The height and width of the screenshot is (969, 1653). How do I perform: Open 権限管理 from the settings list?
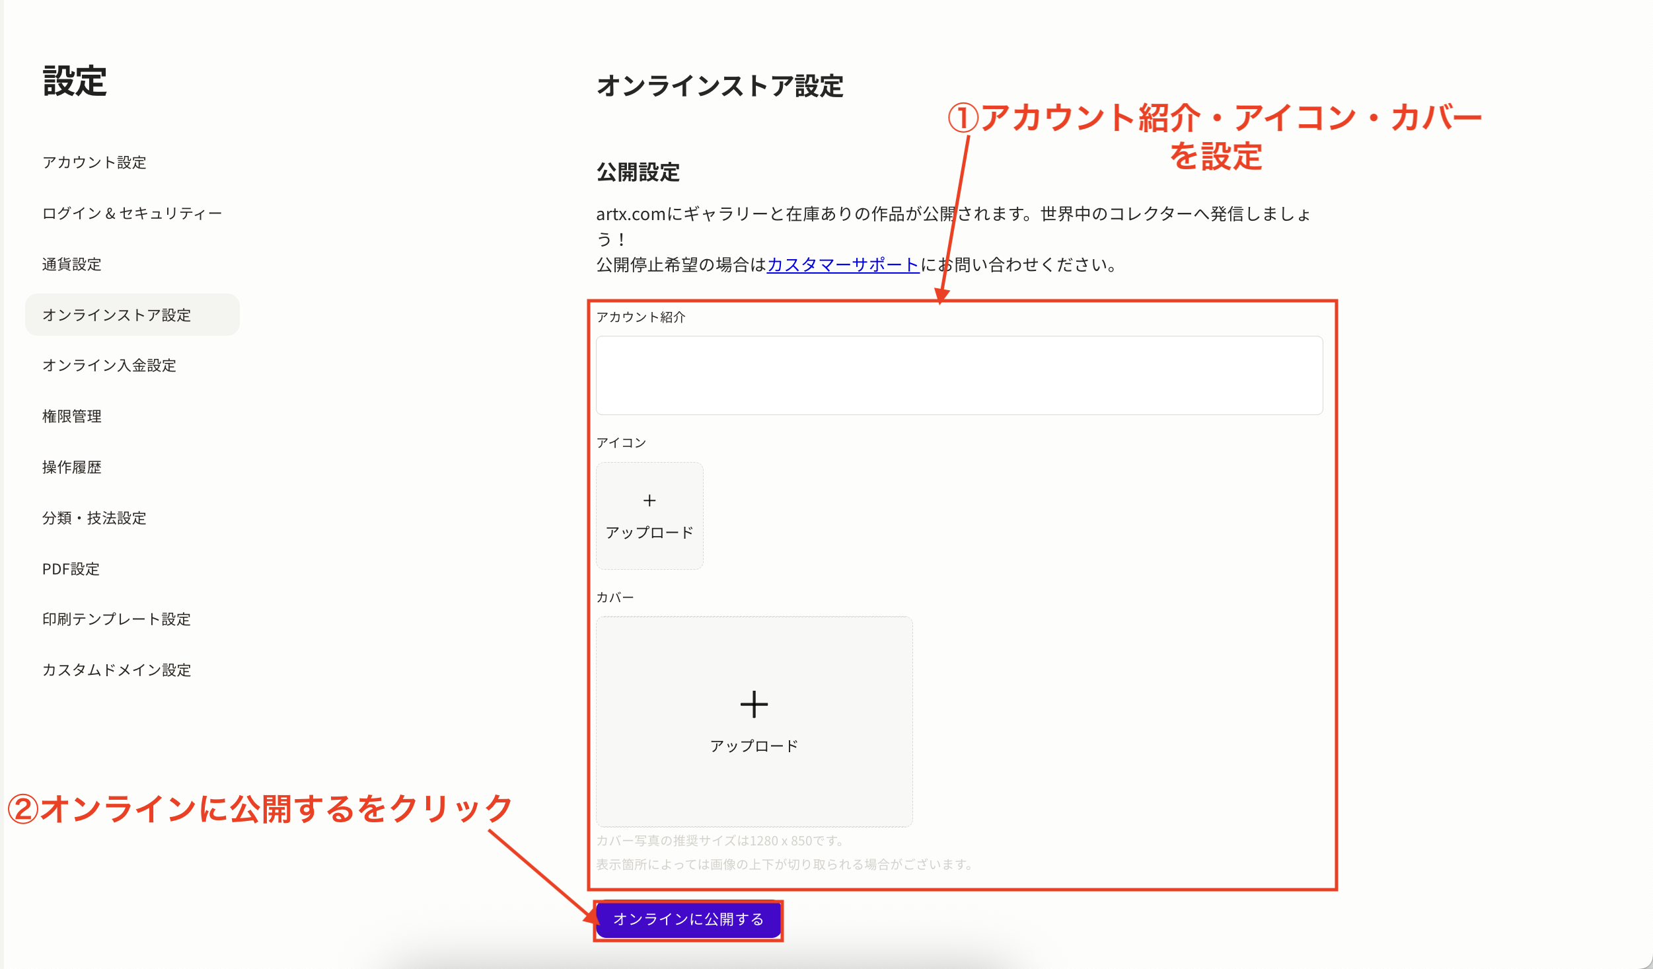[x=71, y=416]
